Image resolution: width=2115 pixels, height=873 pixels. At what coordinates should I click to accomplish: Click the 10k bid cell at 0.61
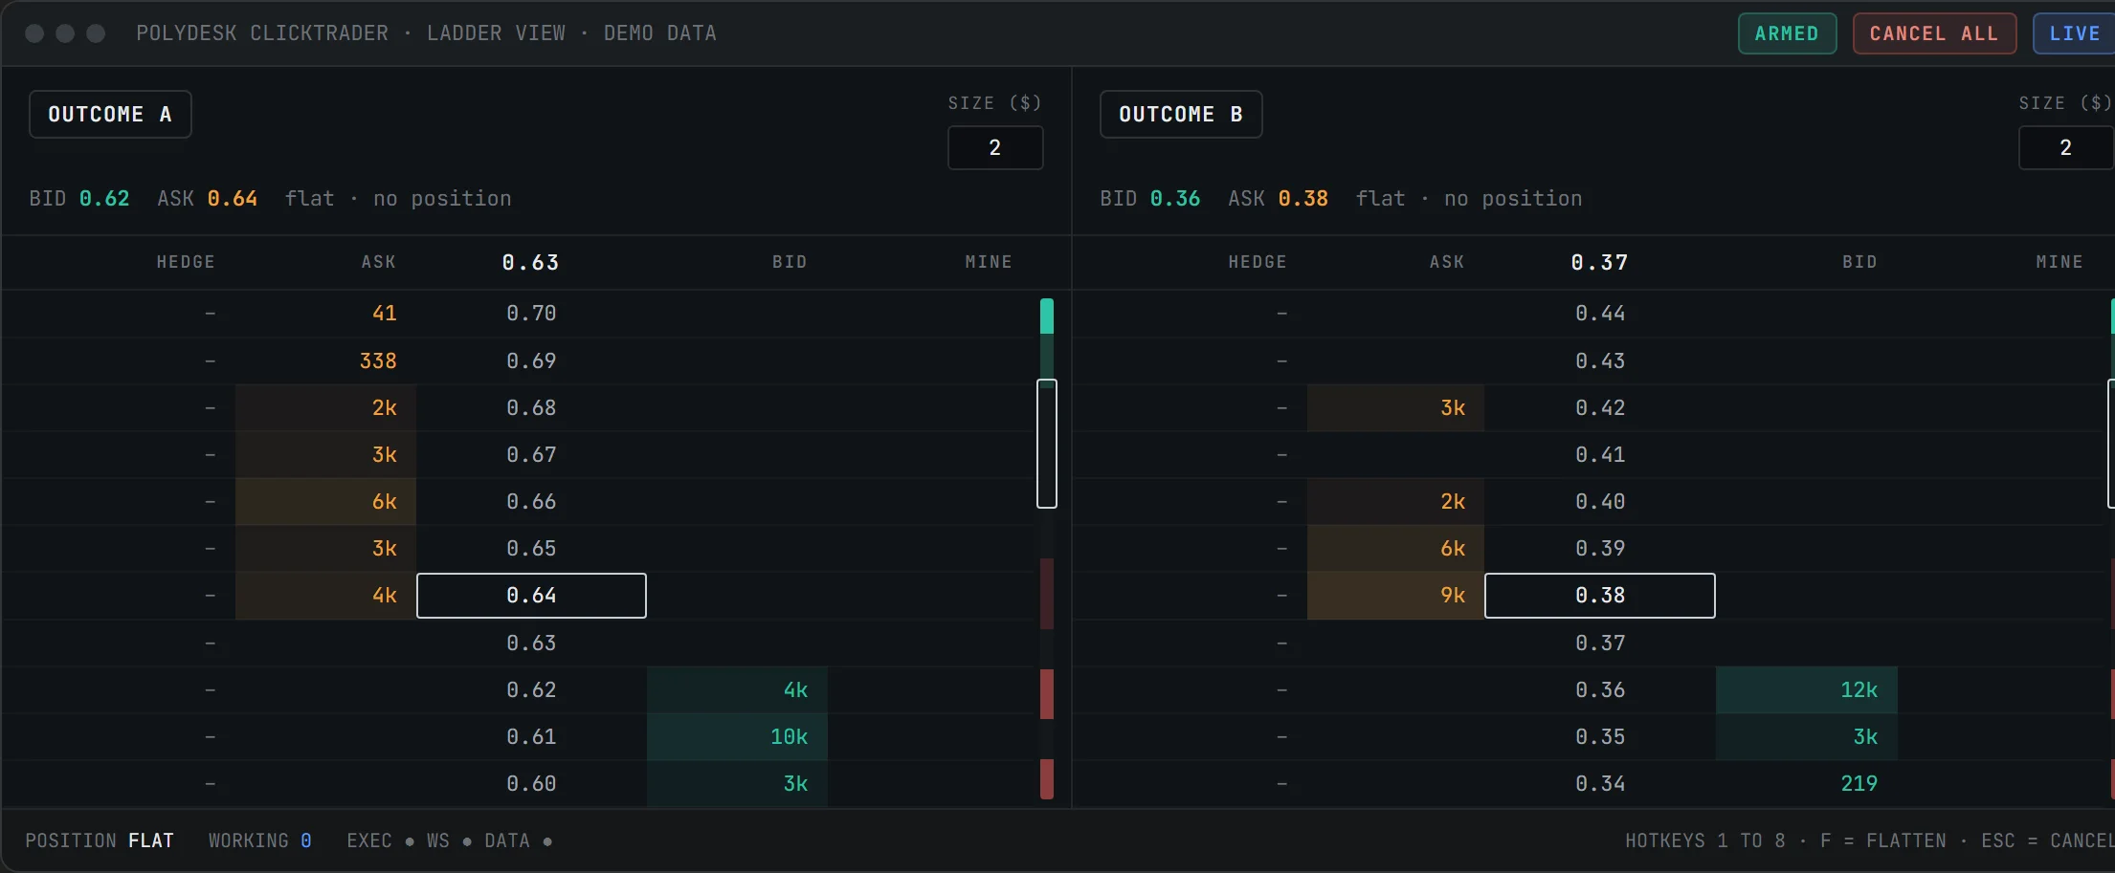tap(737, 737)
